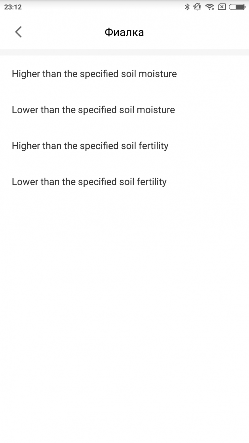Pick the low soil fertility trigger condition
Image resolution: width=249 pixels, height=443 pixels.
(x=89, y=182)
